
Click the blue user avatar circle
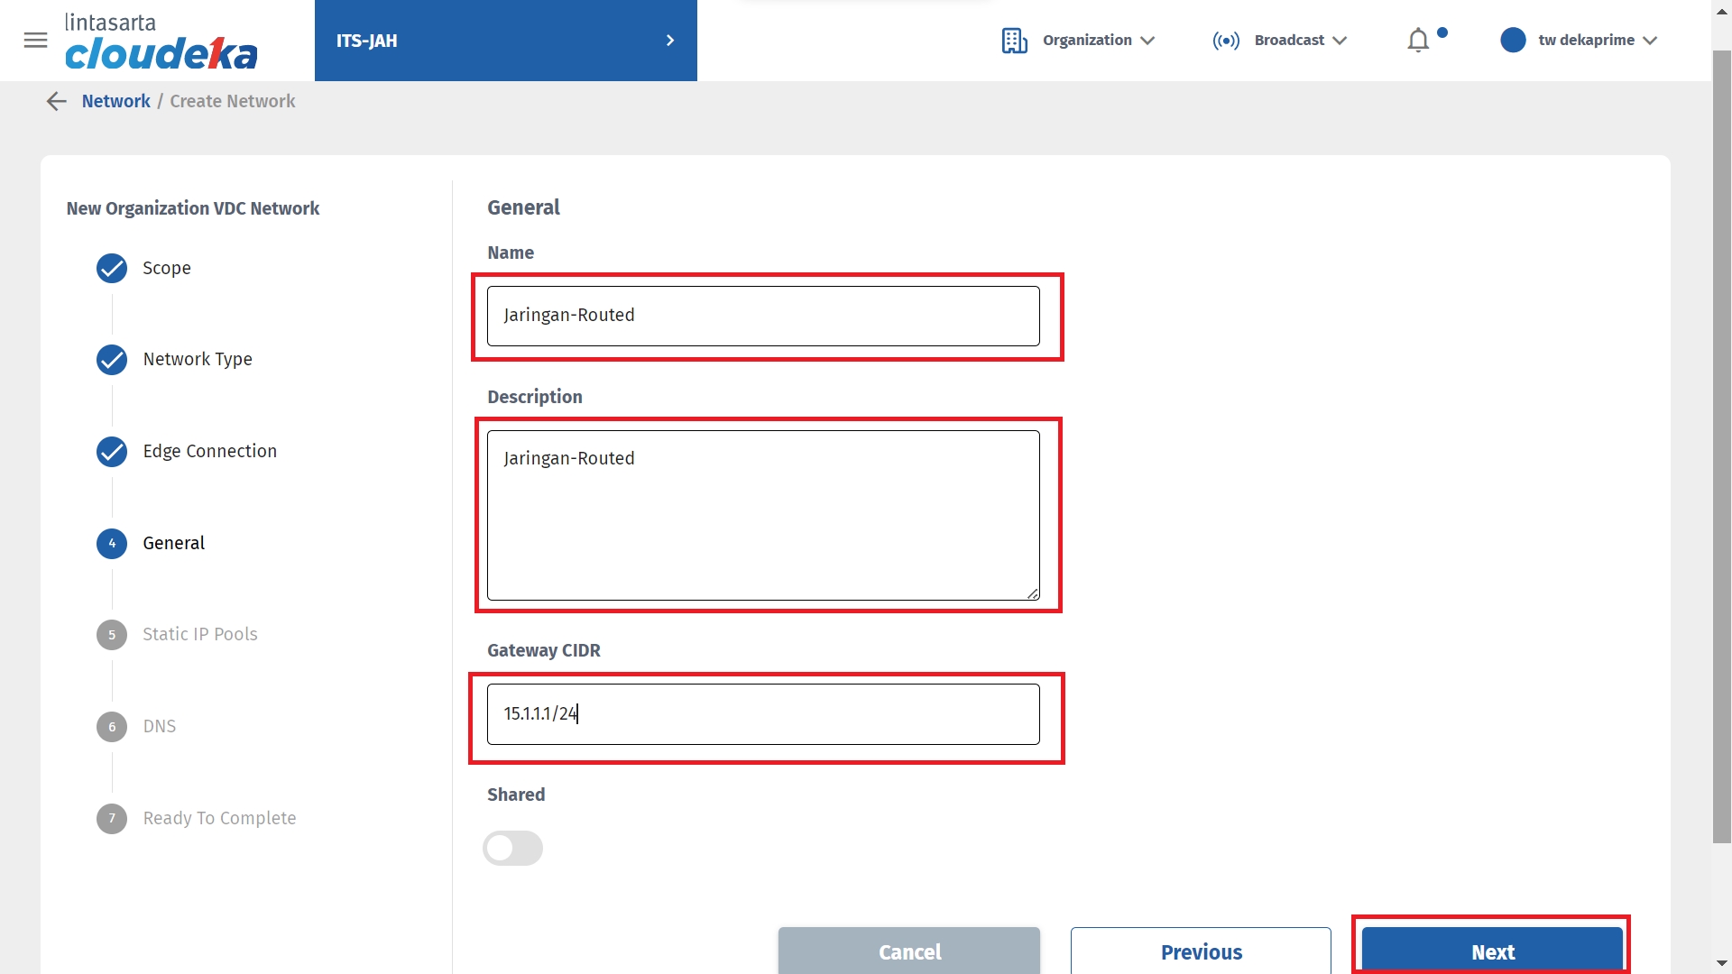coord(1513,40)
